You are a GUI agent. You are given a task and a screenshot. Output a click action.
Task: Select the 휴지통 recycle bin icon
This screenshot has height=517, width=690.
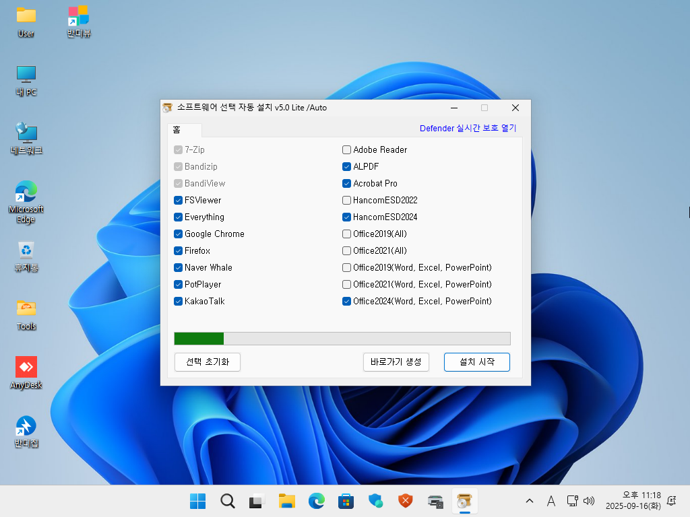tap(26, 256)
